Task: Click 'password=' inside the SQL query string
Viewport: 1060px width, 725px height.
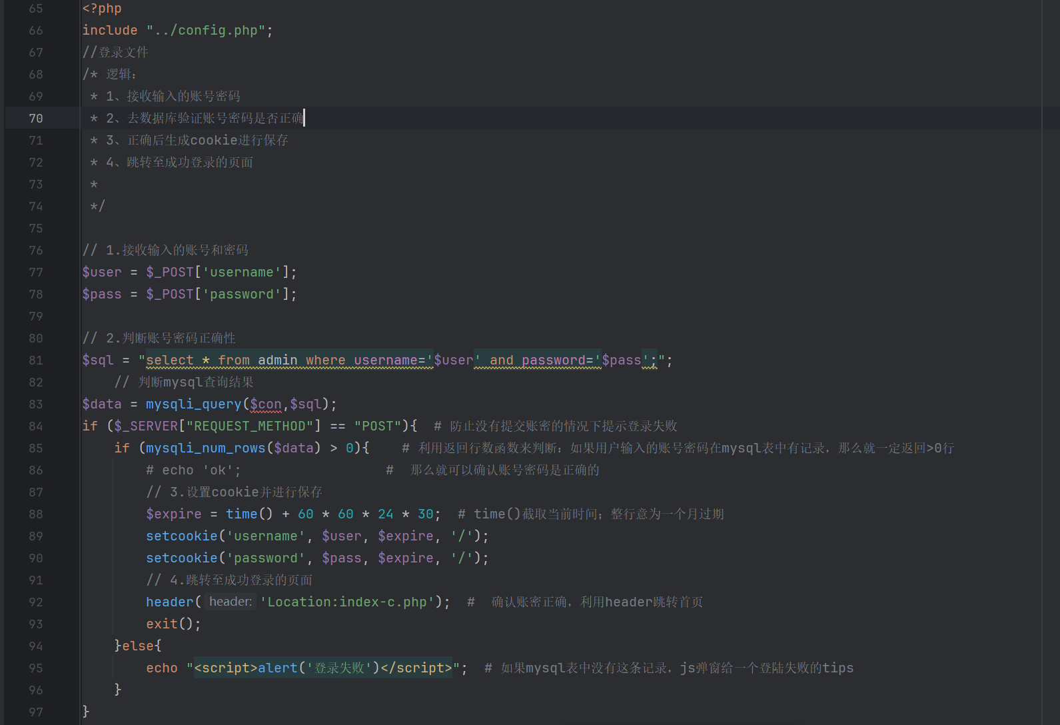Action: (558, 360)
